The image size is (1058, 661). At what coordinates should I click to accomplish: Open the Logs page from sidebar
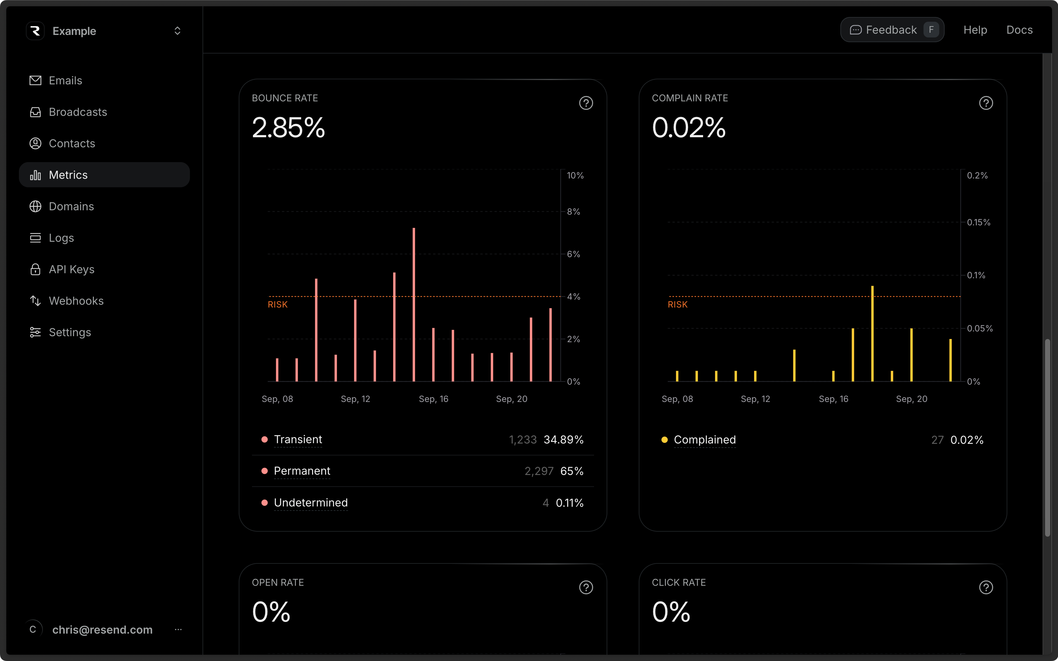[61, 238]
